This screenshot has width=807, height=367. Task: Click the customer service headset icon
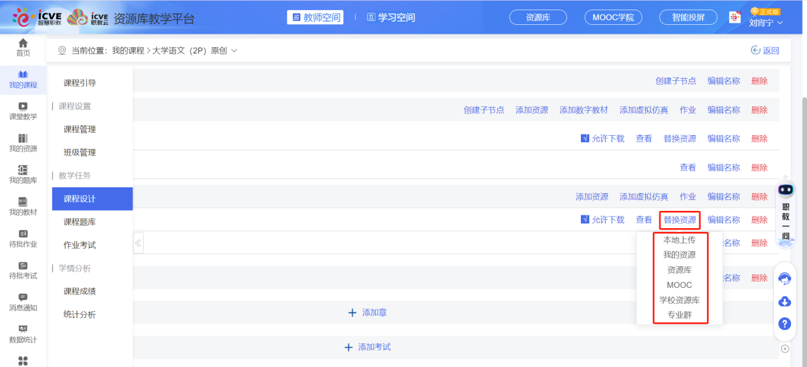pos(784,278)
